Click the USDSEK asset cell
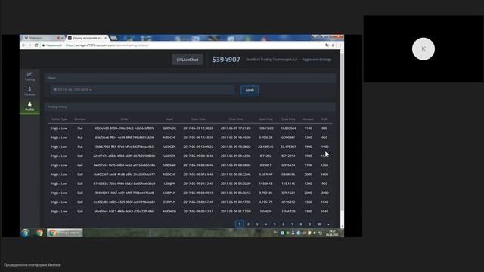The height and width of the screenshot is (272, 484). pos(169,156)
